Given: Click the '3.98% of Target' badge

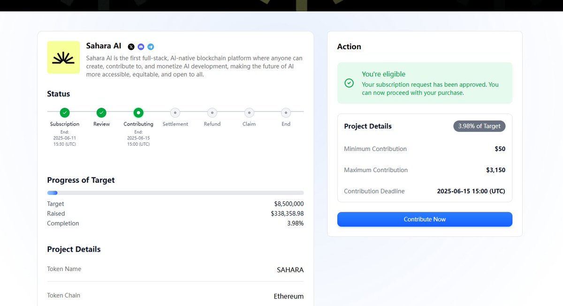Looking at the screenshot, I should (x=479, y=126).
